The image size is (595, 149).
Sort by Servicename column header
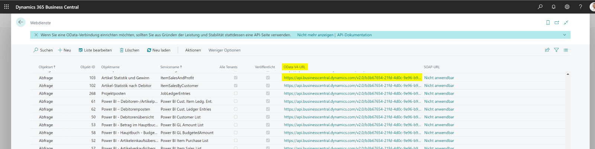171,67
